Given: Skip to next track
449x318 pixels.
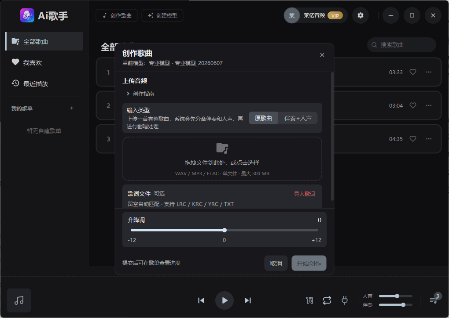Looking at the screenshot, I should (x=248, y=300).
